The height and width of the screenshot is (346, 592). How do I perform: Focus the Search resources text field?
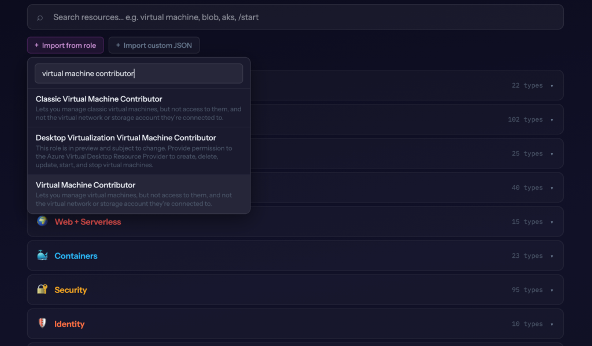301,17
